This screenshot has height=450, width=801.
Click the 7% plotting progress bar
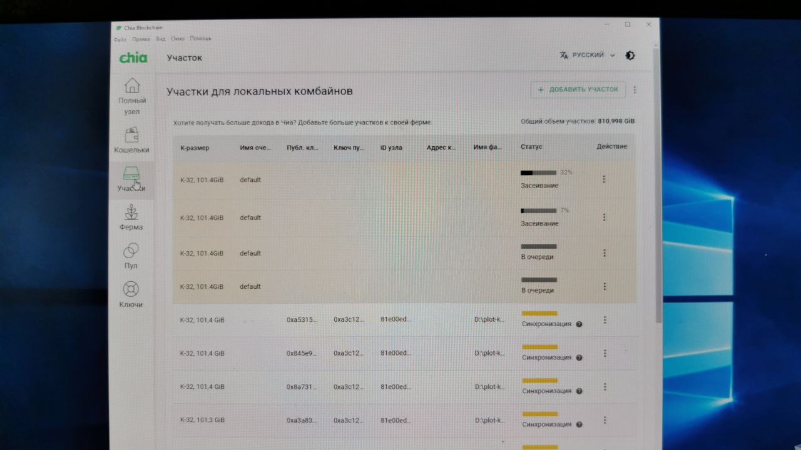point(538,211)
